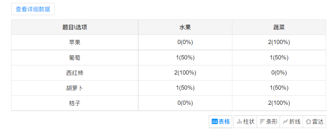Click the column chart icon
Screen dimensions: 335x139
[240, 122]
